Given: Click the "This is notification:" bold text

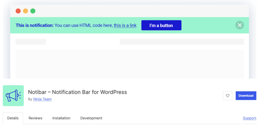Looking at the screenshot, I should coord(35,25).
